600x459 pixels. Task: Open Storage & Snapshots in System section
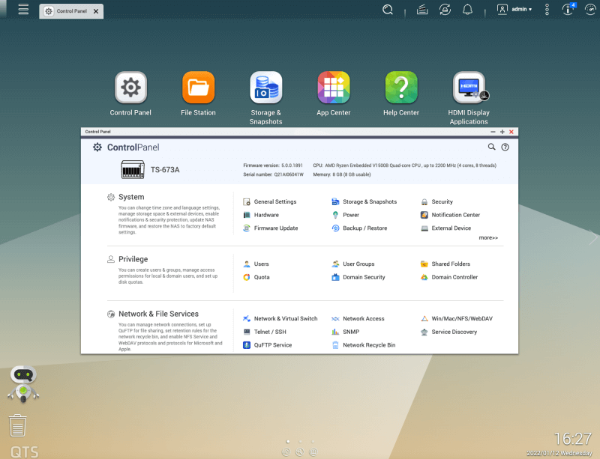364,201
